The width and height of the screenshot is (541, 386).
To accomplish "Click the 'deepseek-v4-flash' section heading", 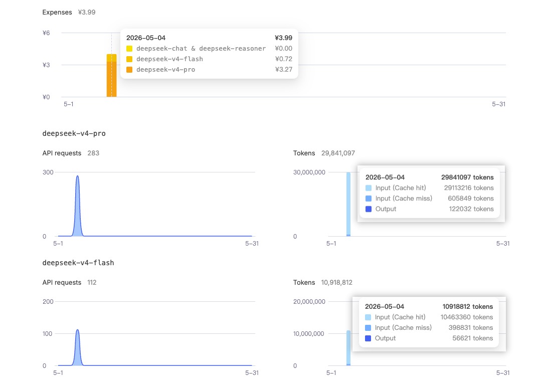I will tap(78, 263).
